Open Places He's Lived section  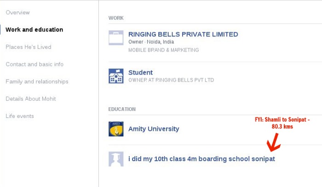pyautogui.click(x=29, y=47)
